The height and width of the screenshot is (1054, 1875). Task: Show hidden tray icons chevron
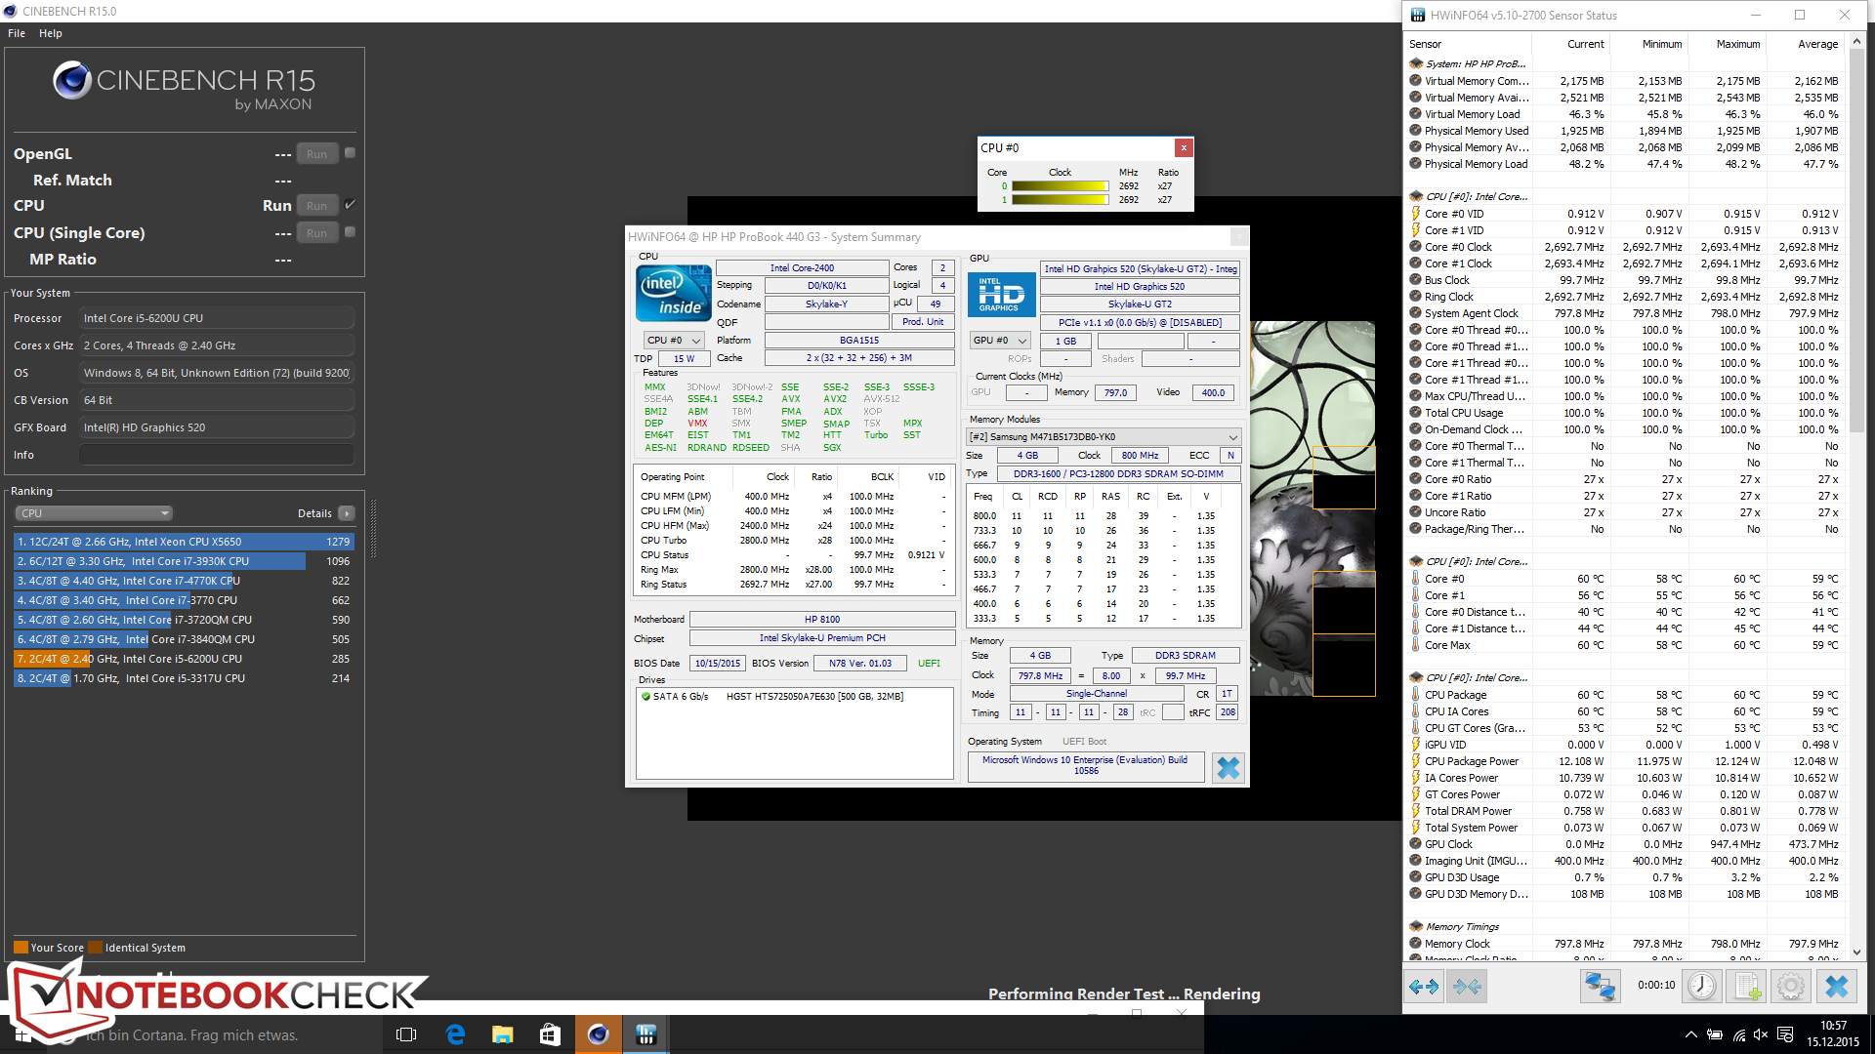click(x=1690, y=1034)
